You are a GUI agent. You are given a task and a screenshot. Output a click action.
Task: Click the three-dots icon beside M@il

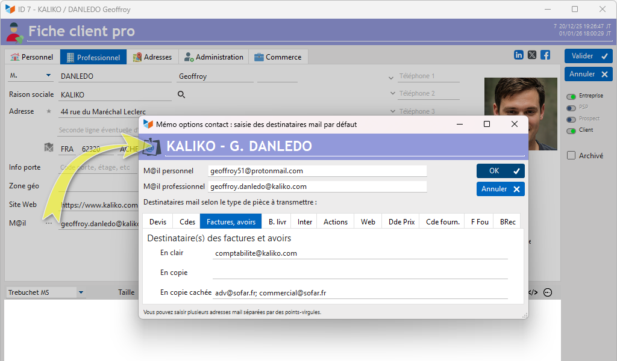coord(48,223)
